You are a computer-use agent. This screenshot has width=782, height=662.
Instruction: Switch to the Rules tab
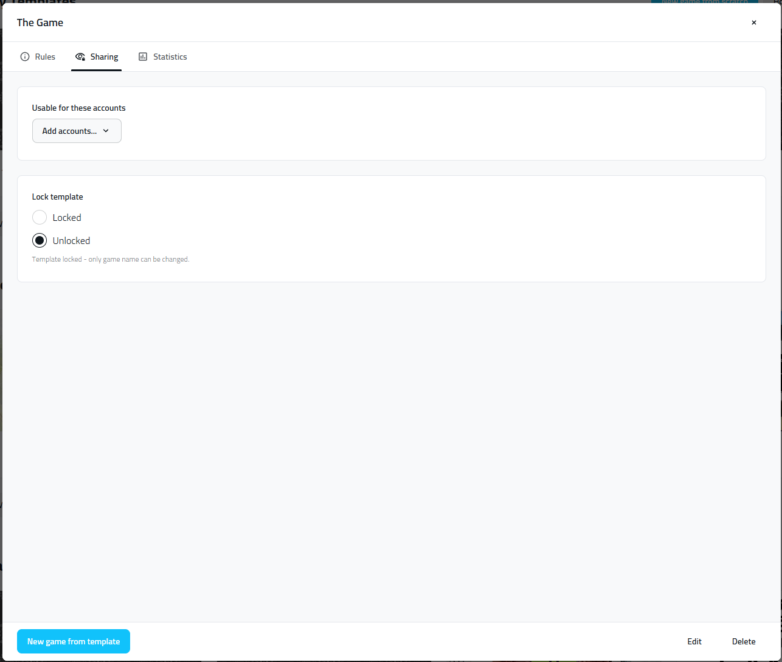pos(45,57)
